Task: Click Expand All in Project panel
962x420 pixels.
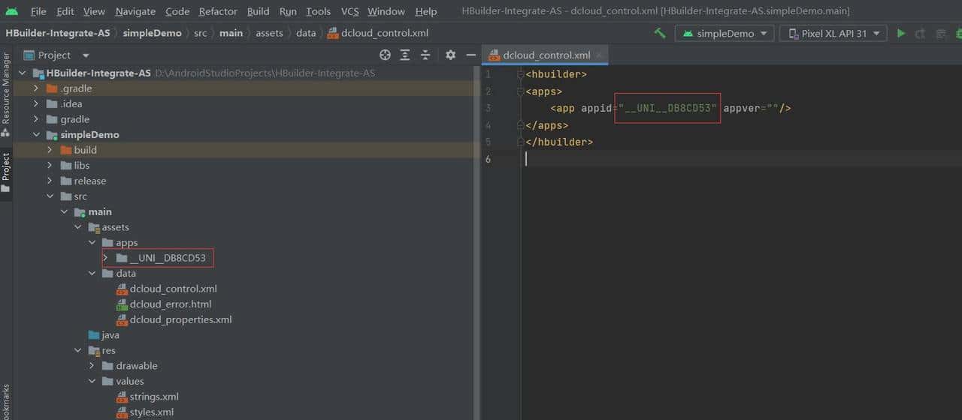Action: pos(405,55)
